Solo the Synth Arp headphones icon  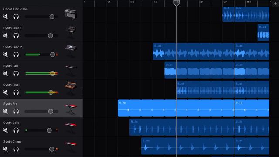tap(16, 111)
